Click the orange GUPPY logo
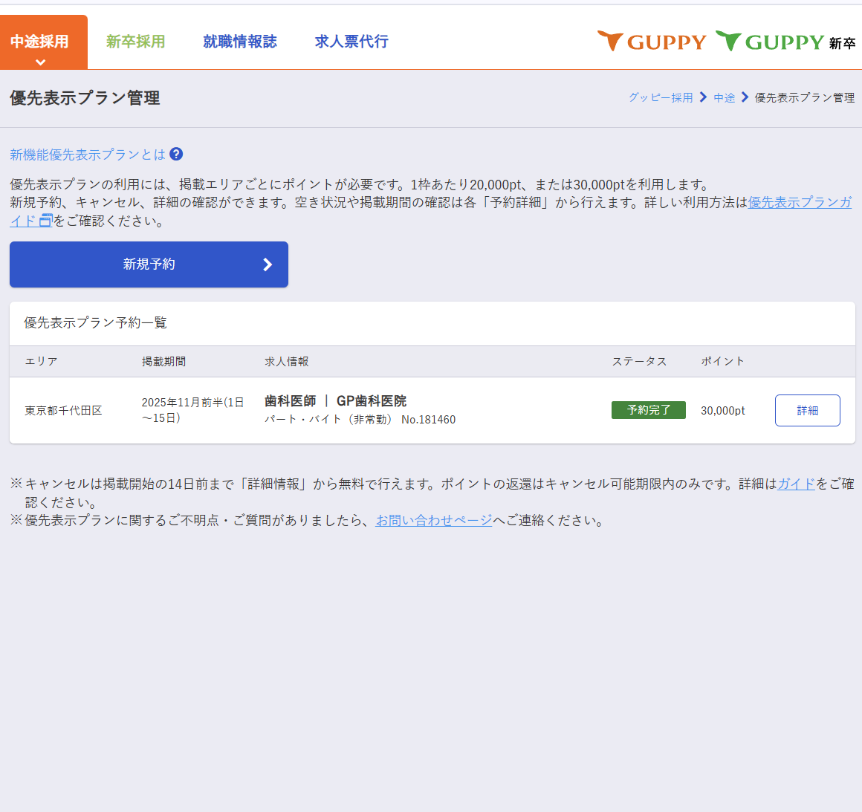Image resolution: width=862 pixels, height=812 pixels. 652,42
